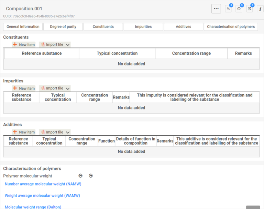This screenshot has height=209, width=264.
Task: Expand the Additives Import file dropdown arrow
Action: pyautogui.click(x=68, y=132)
